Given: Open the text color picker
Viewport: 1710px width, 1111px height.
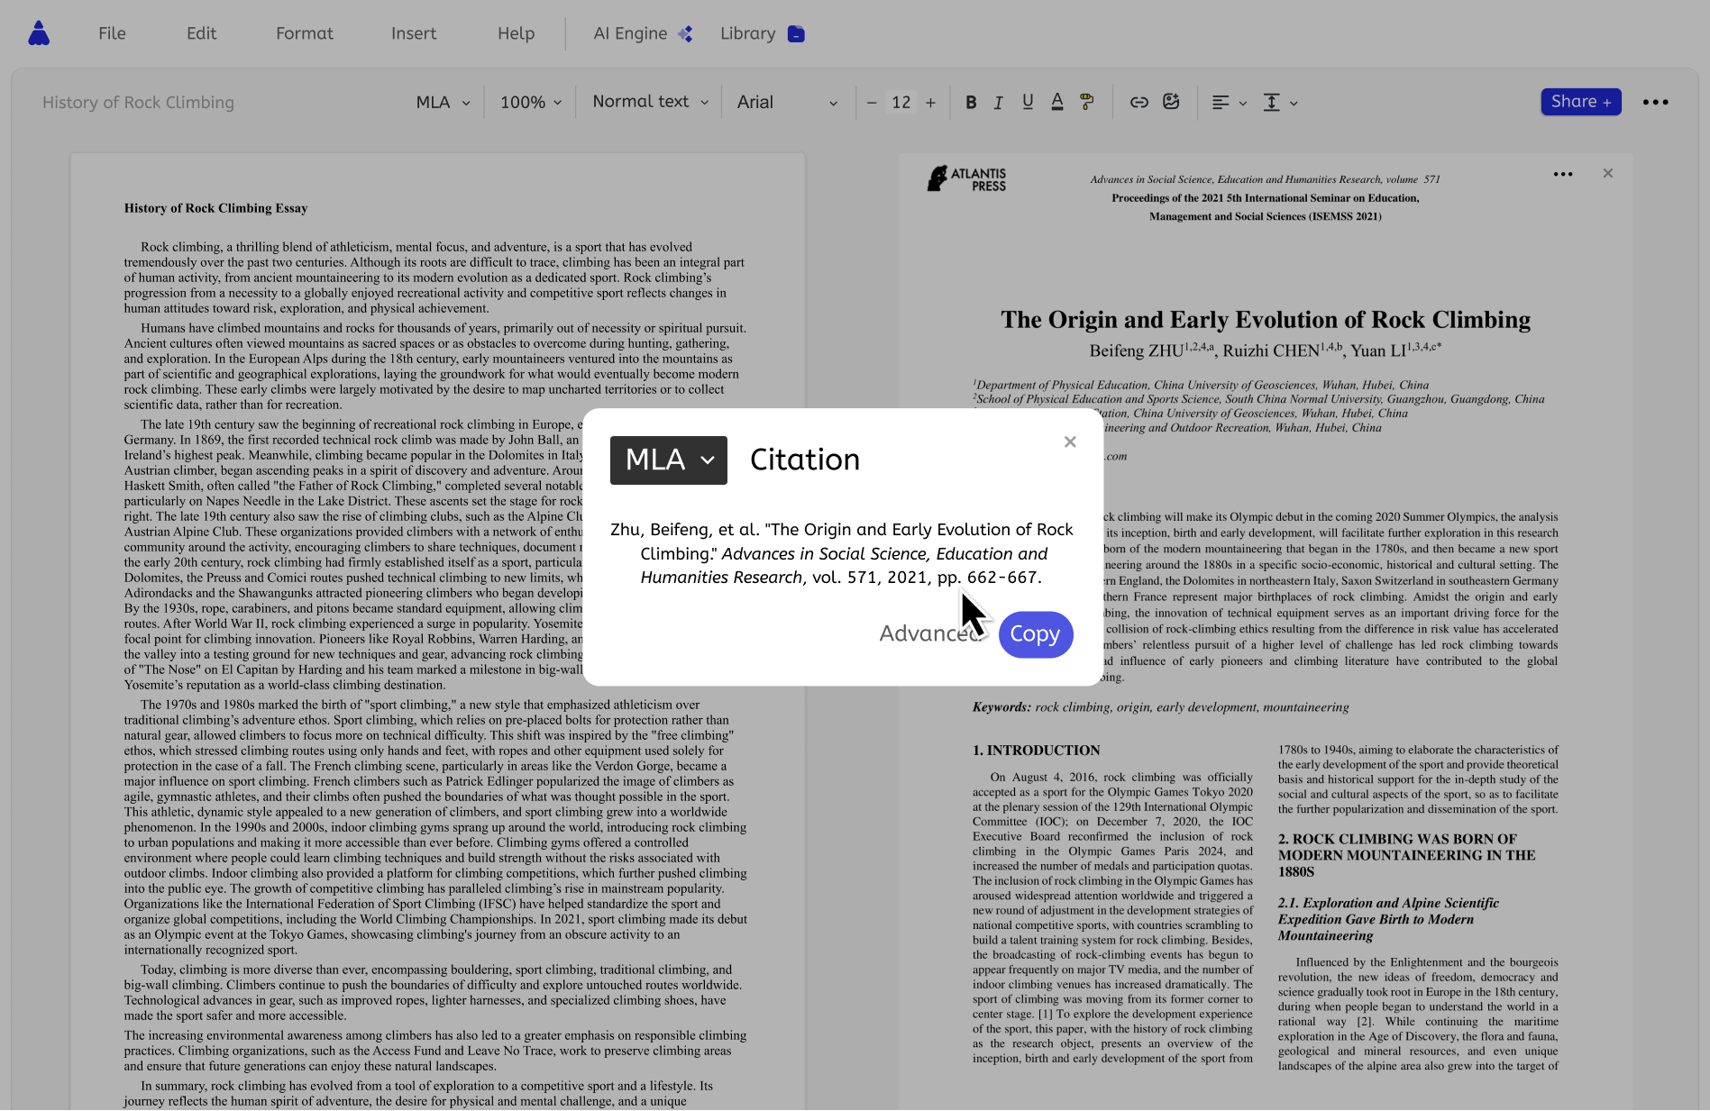Looking at the screenshot, I should pos(1057,102).
